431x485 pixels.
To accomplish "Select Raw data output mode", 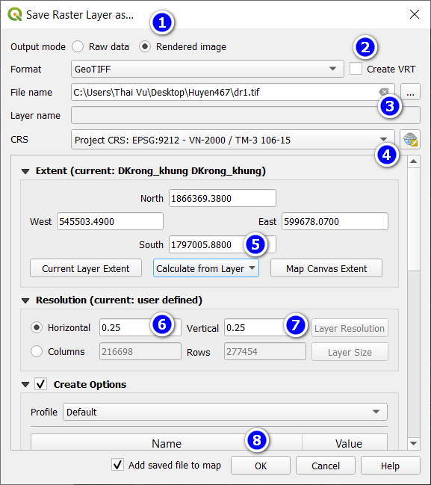I will (78, 46).
